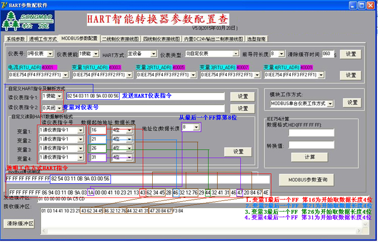Click the MODBUS参数查询 button
The image size is (378, 242).
(306, 180)
